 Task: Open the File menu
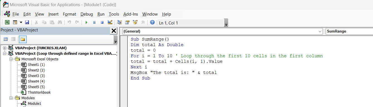16,14
